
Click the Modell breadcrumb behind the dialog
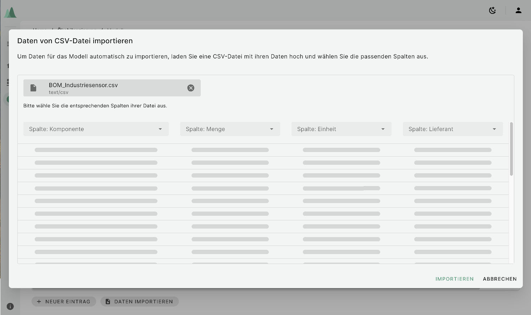pos(115,28)
